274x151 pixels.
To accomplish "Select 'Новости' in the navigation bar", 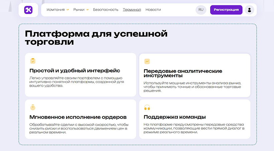I will (x=153, y=10).
